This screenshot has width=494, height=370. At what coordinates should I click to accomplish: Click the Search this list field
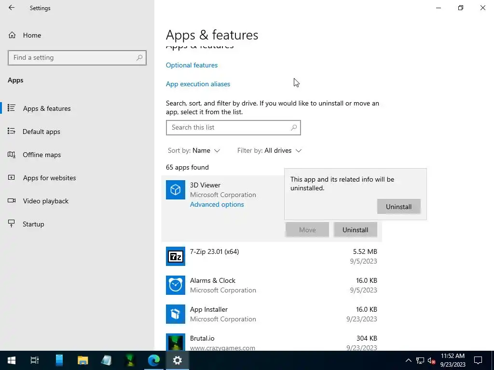233,127
